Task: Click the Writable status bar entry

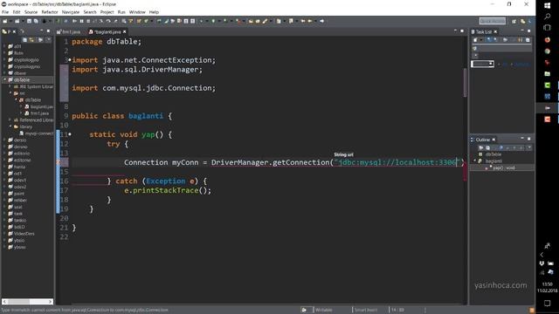Action: 324,310
